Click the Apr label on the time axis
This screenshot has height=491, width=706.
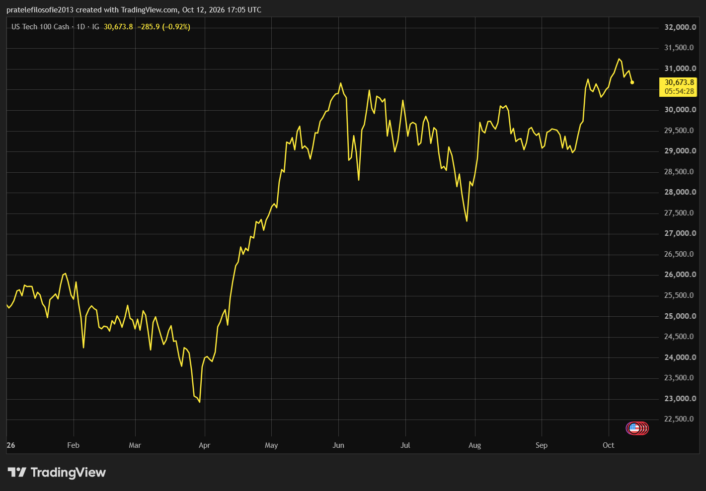(x=204, y=445)
